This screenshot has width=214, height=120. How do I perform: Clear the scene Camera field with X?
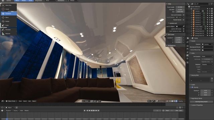(x=212, y=44)
